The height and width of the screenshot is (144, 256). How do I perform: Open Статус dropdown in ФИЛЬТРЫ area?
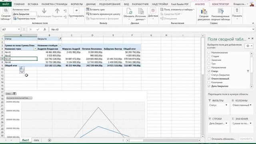coord(226,105)
